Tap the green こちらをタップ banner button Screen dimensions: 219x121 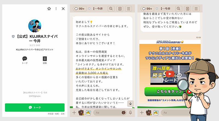click(164, 92)
